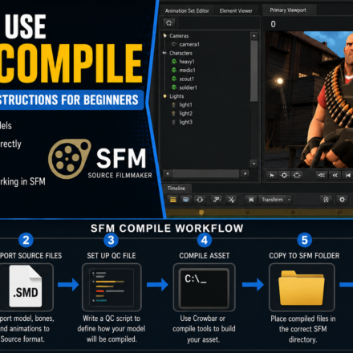This screenshot has height=353, width=353.
Task: Click the horizontal scrollbar left arrow
Action: tap(168, 174)
